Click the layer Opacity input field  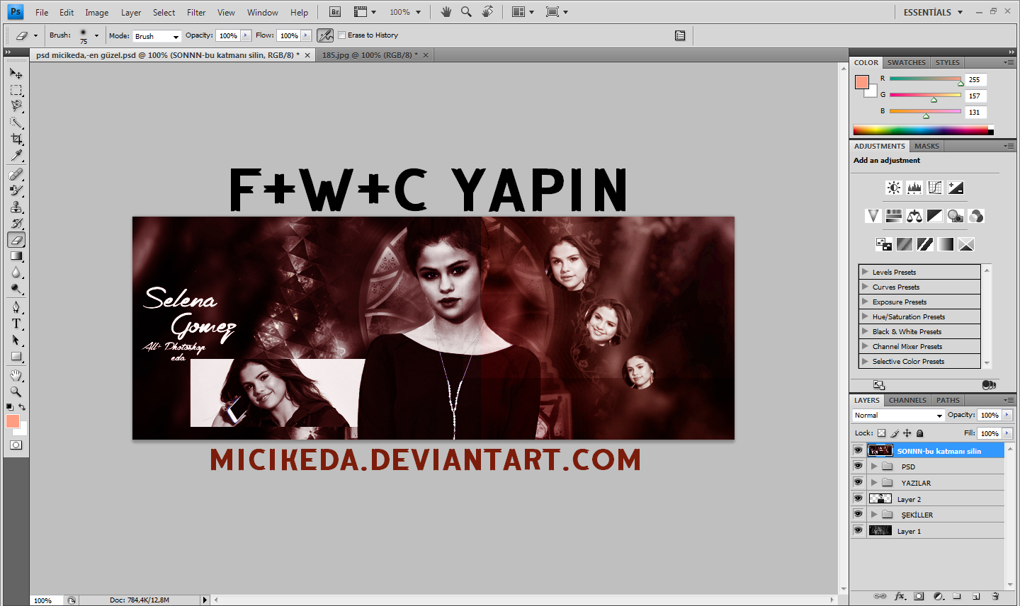pyautogui.click(x=990, y=416)
